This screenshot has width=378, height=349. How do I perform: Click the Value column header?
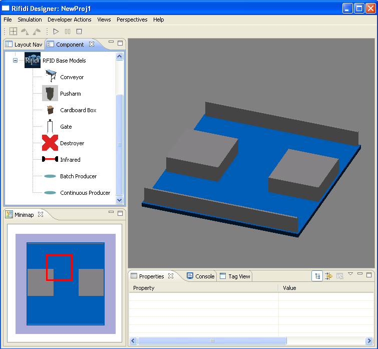coord(326,288)
